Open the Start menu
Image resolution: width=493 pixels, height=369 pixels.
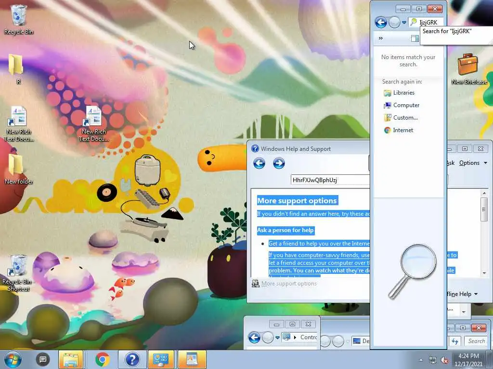(13, 359)
